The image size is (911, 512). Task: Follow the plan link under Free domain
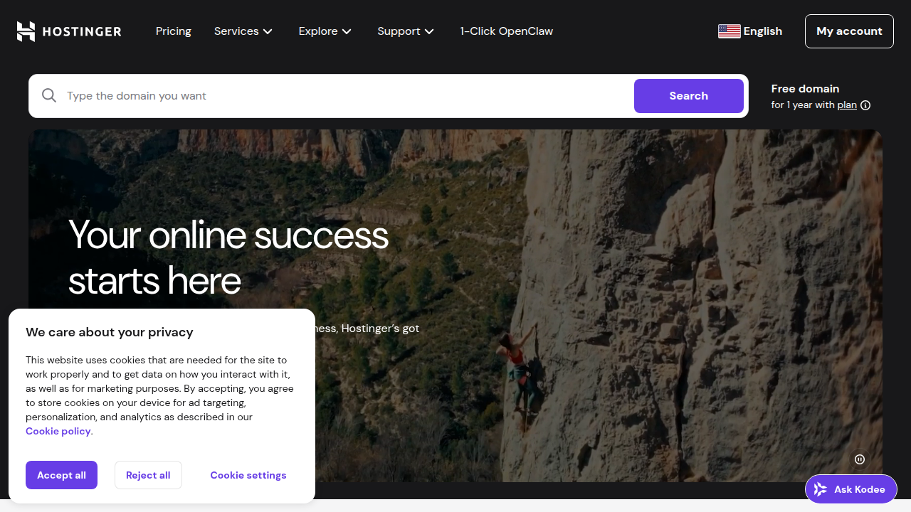point(847,105)
